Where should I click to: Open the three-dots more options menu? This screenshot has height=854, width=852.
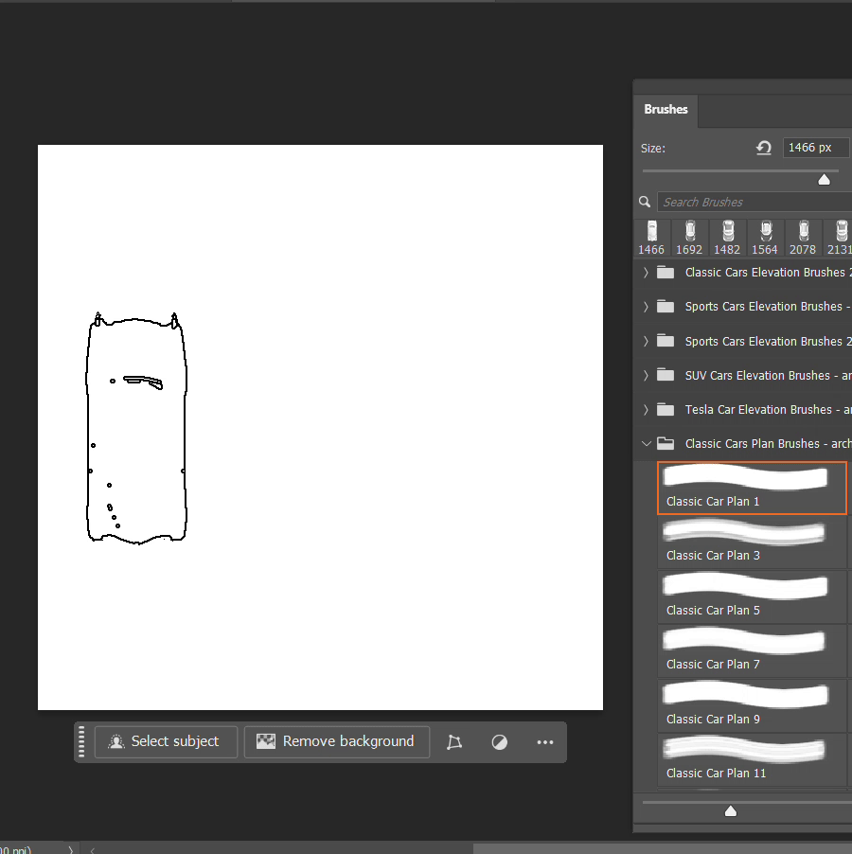click(545, 742)
